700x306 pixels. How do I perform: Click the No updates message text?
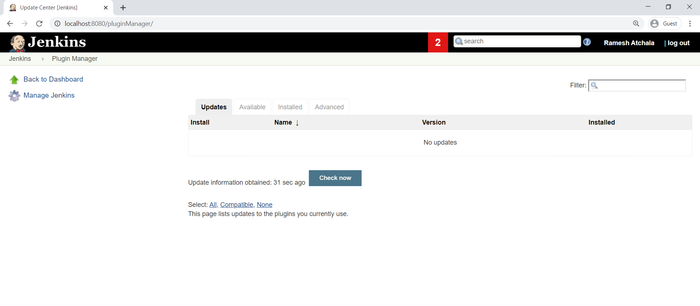click(x=440, y=142)
